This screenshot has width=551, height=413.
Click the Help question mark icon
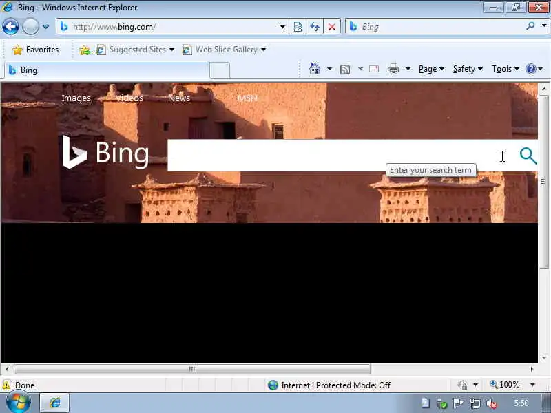pyautogui.click(x=530, y=69)
